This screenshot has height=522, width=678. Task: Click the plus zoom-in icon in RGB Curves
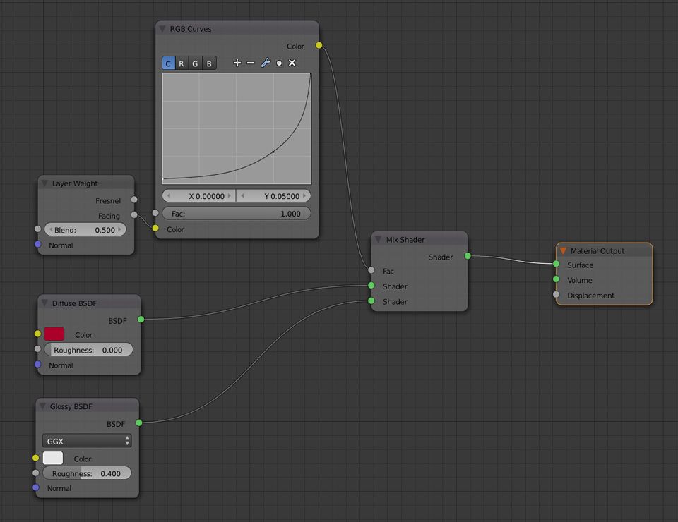pyautogui.click(x=237, y=63)
